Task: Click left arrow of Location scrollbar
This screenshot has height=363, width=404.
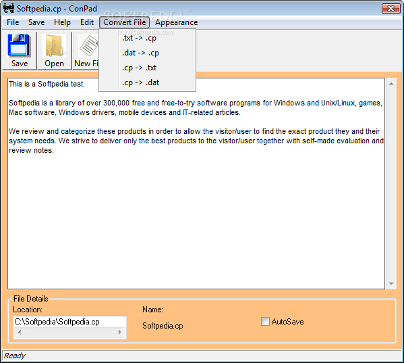Action: (20, 332)
